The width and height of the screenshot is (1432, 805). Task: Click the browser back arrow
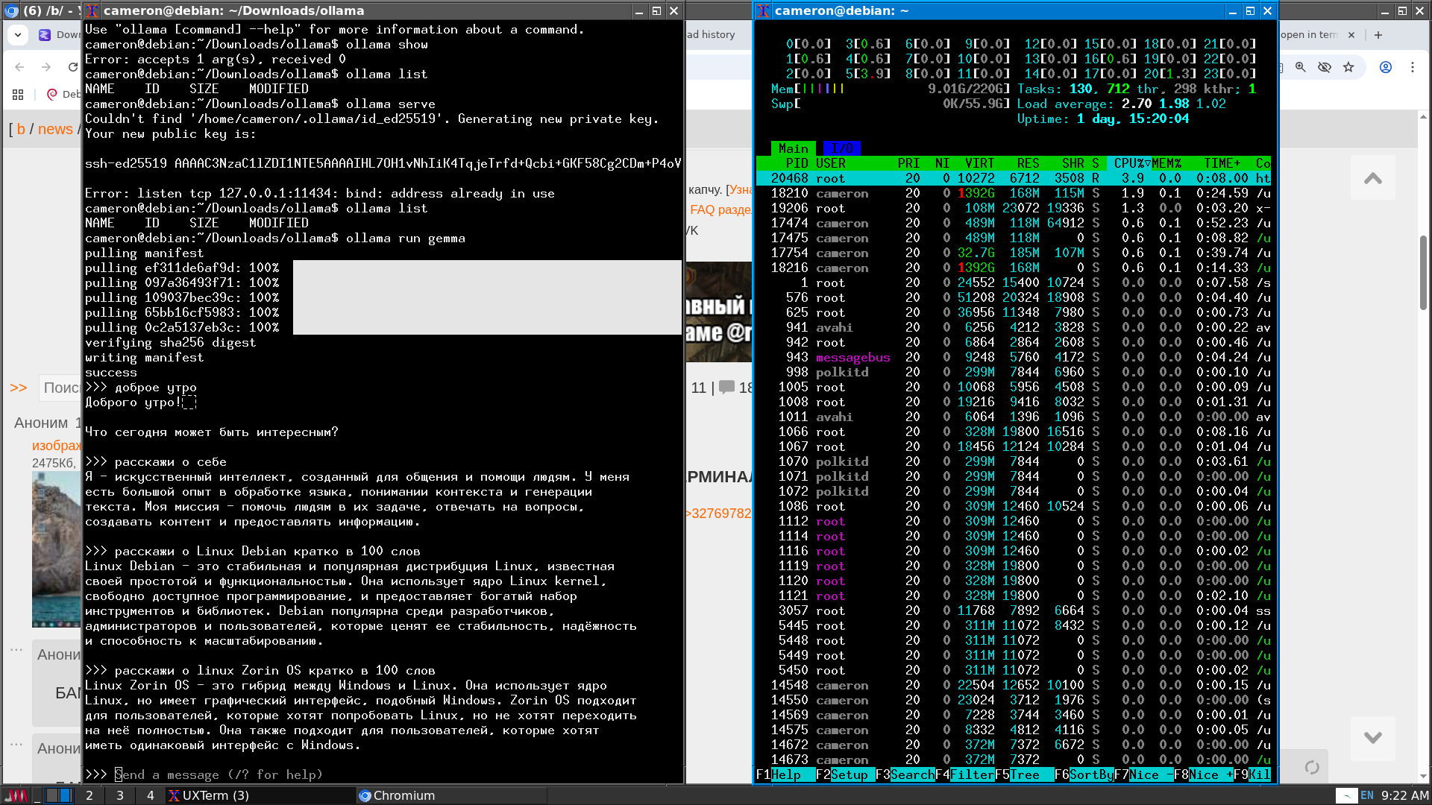[20, 67]
